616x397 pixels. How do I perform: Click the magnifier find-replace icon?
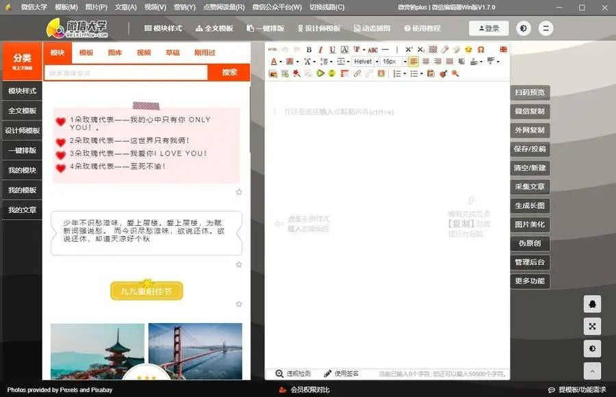click(x=455, y=73)
